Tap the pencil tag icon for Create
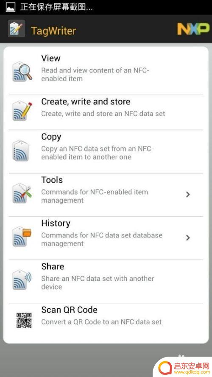This screenshot has width=212, height=377. coord(22,111)
